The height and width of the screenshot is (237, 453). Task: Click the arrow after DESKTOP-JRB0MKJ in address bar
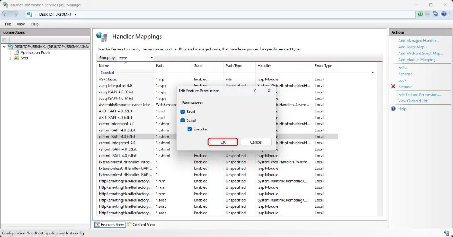(x=75, y=15)
